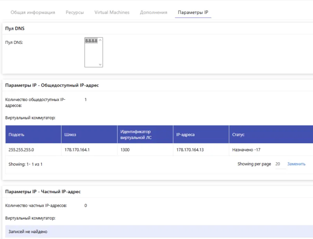Sort table by Подсеть column header
Screen dimensions: 313x239
click(16, 135)
